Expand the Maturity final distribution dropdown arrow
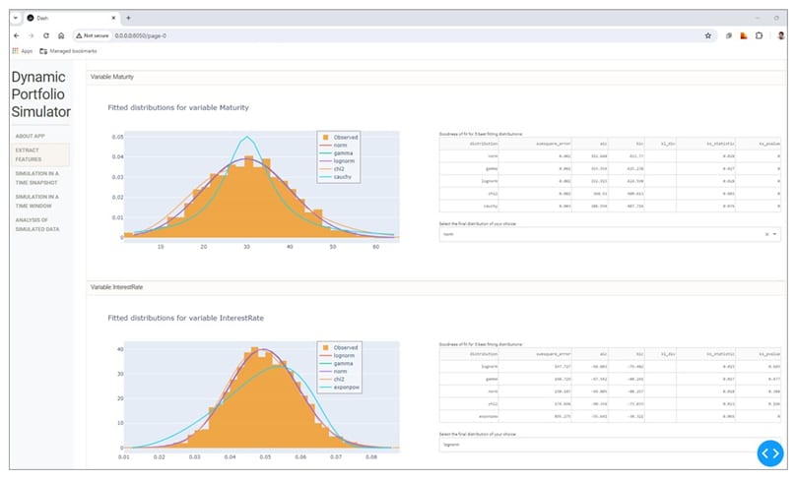796x480 pixels. [775, 235]
